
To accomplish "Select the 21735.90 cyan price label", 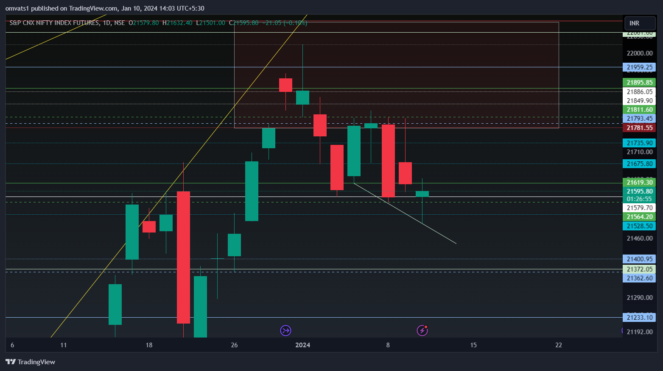I will [639, 143].
